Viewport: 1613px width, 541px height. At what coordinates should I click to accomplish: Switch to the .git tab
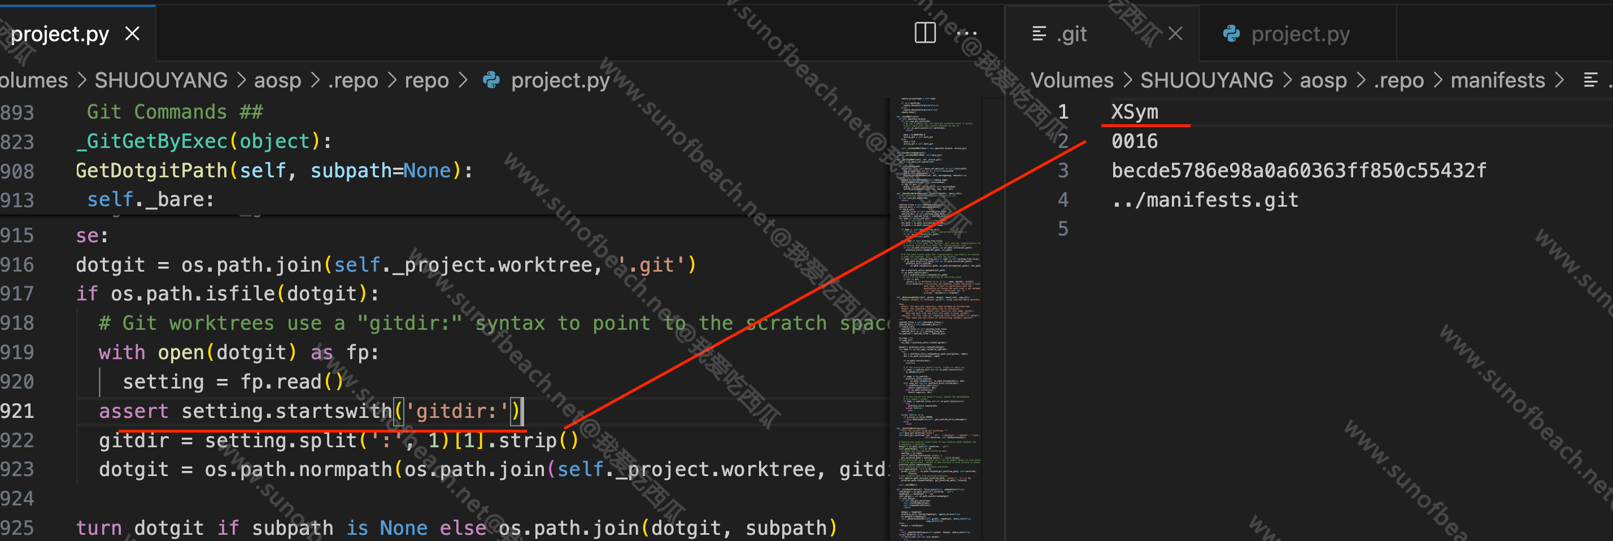(x=1072, y=34)
